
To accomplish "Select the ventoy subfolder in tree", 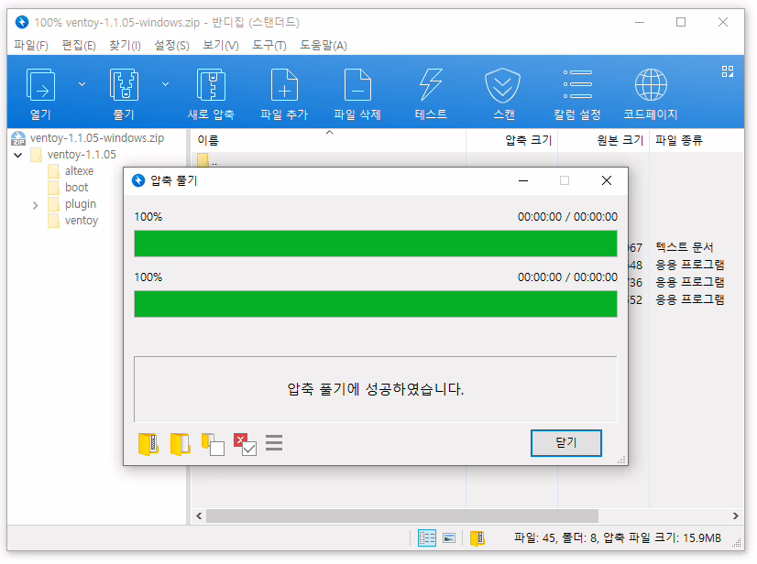I will (82, 221).
